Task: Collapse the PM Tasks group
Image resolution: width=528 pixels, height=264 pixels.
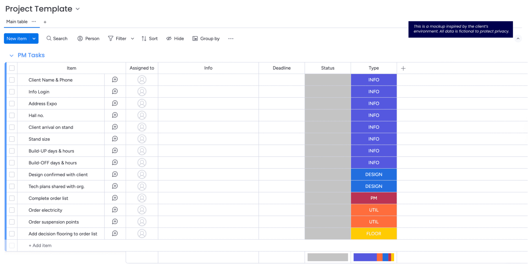Action: pyautogui.click(x=12, y=55)
